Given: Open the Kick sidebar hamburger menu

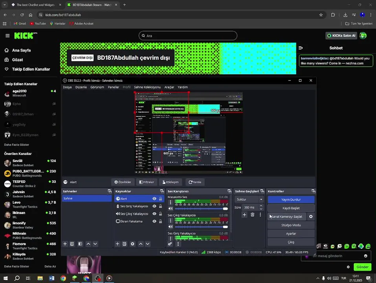Looking at the screenshot, I should (7, 36).
